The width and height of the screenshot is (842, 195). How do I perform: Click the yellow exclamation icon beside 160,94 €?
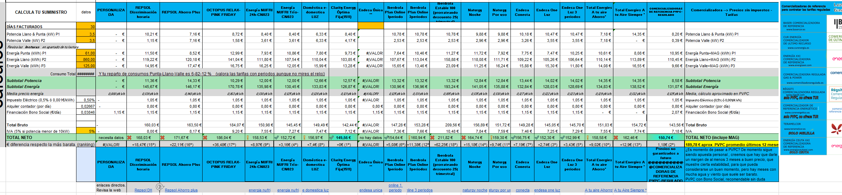[409, 138]
